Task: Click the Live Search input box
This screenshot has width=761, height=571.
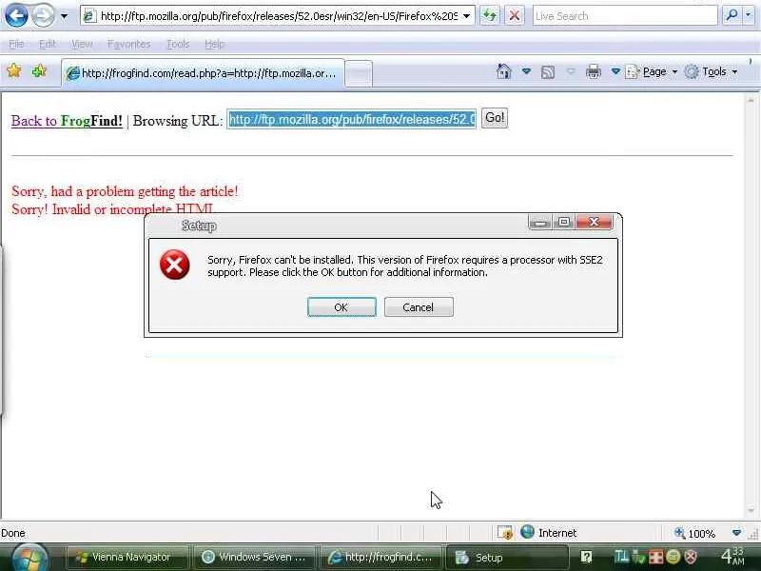Action: point(625,16)
